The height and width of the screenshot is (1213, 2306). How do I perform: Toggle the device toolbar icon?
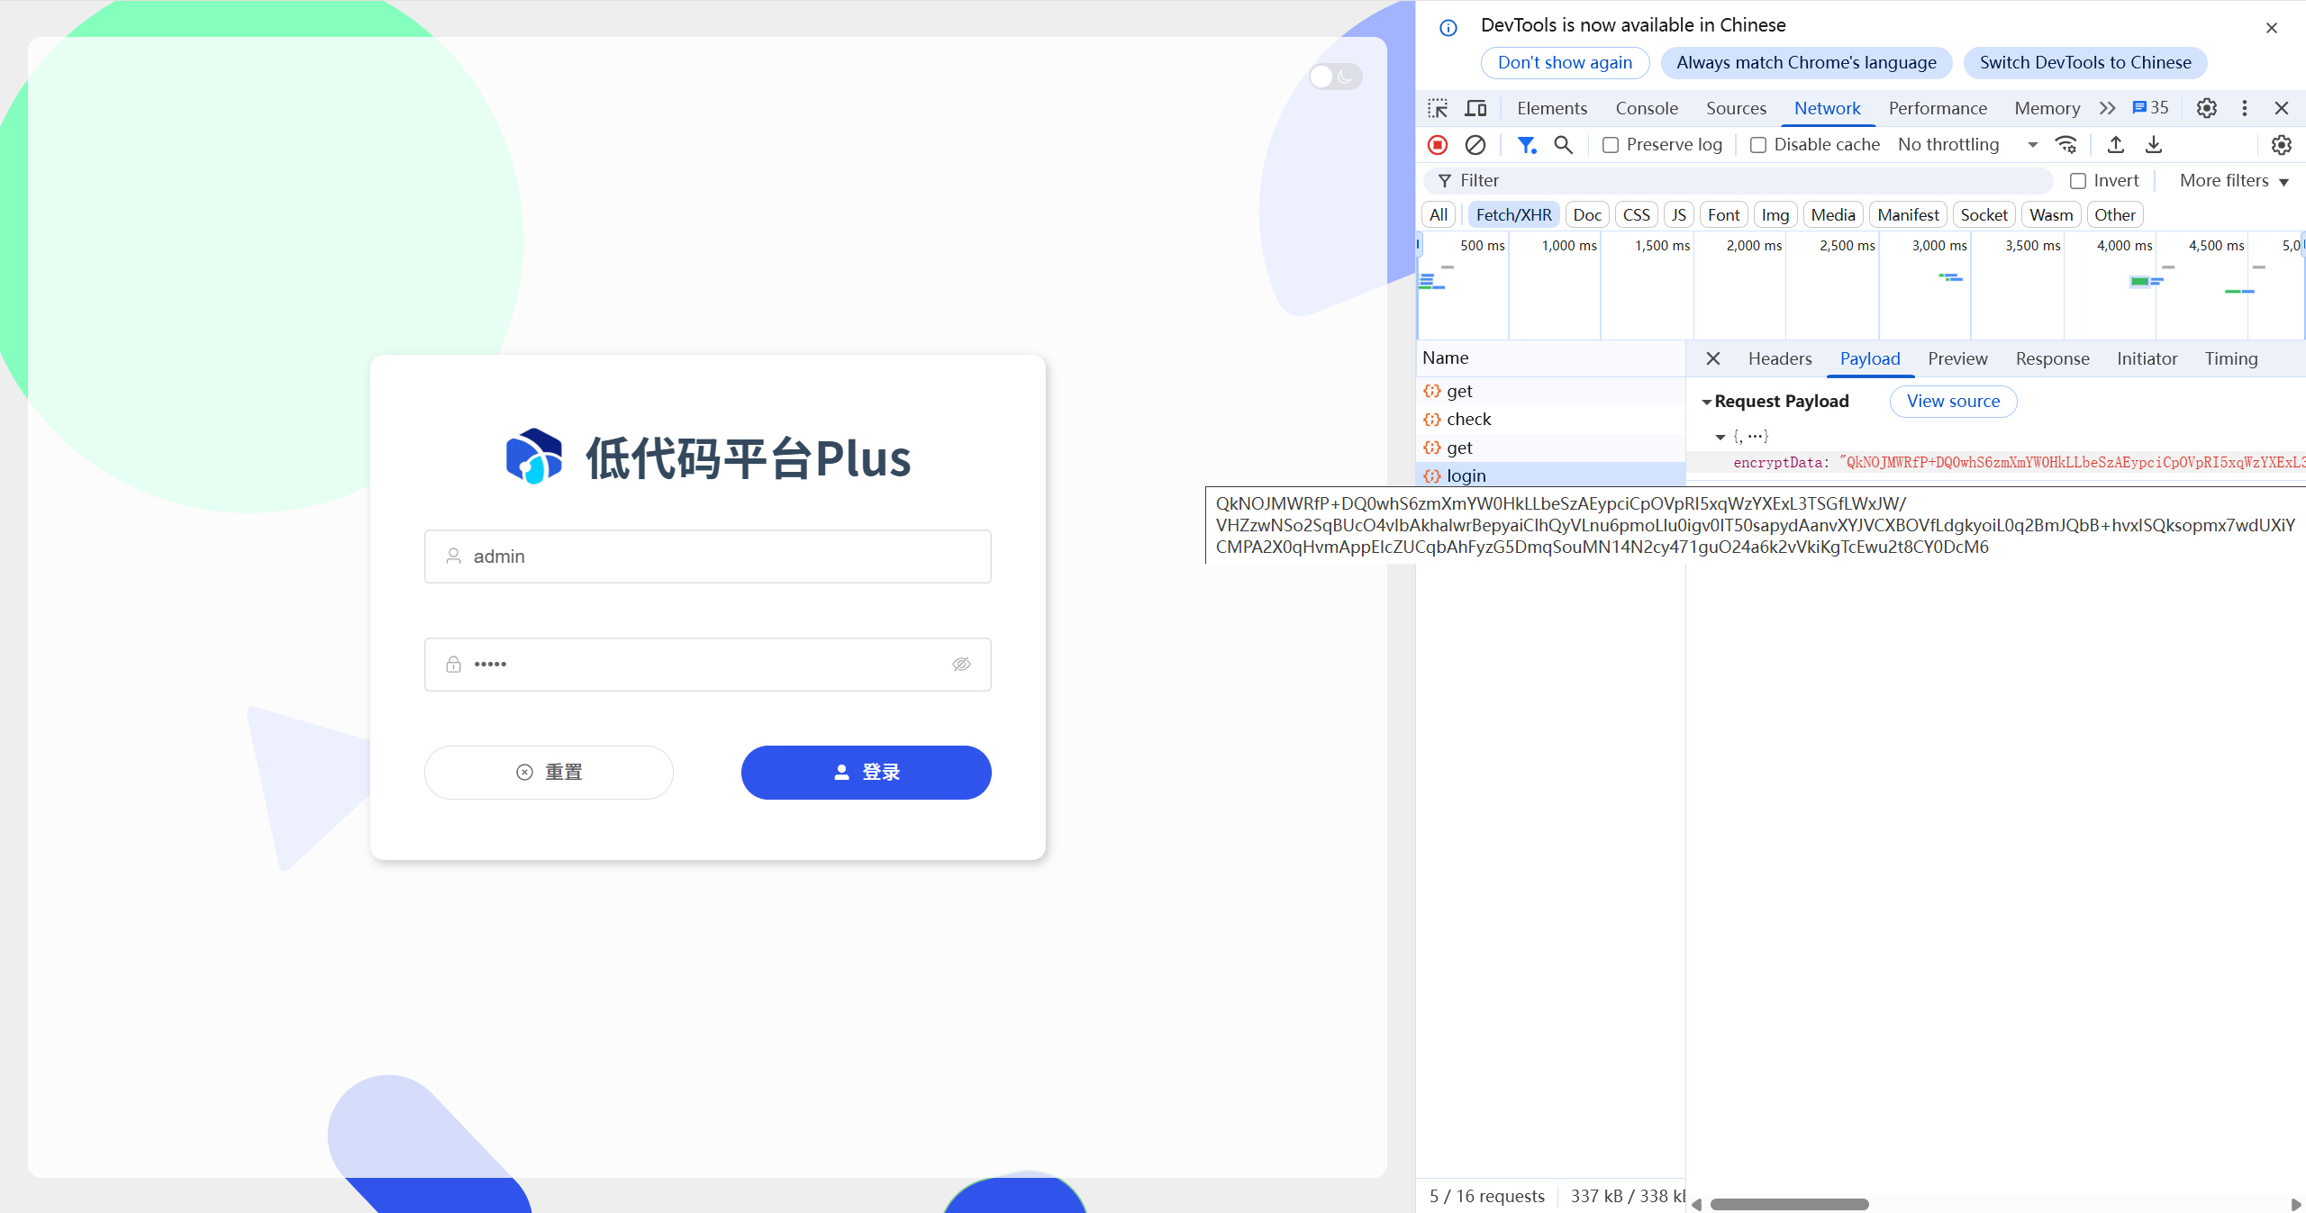click(1475, 109)
